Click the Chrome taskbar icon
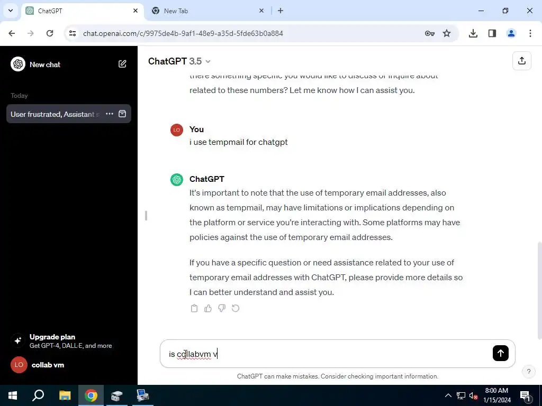Viewport: 542px width, 406px height. pyautogui.click(x=91, y=395)
